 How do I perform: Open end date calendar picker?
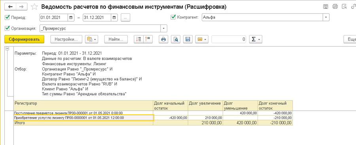pos(114,18)
